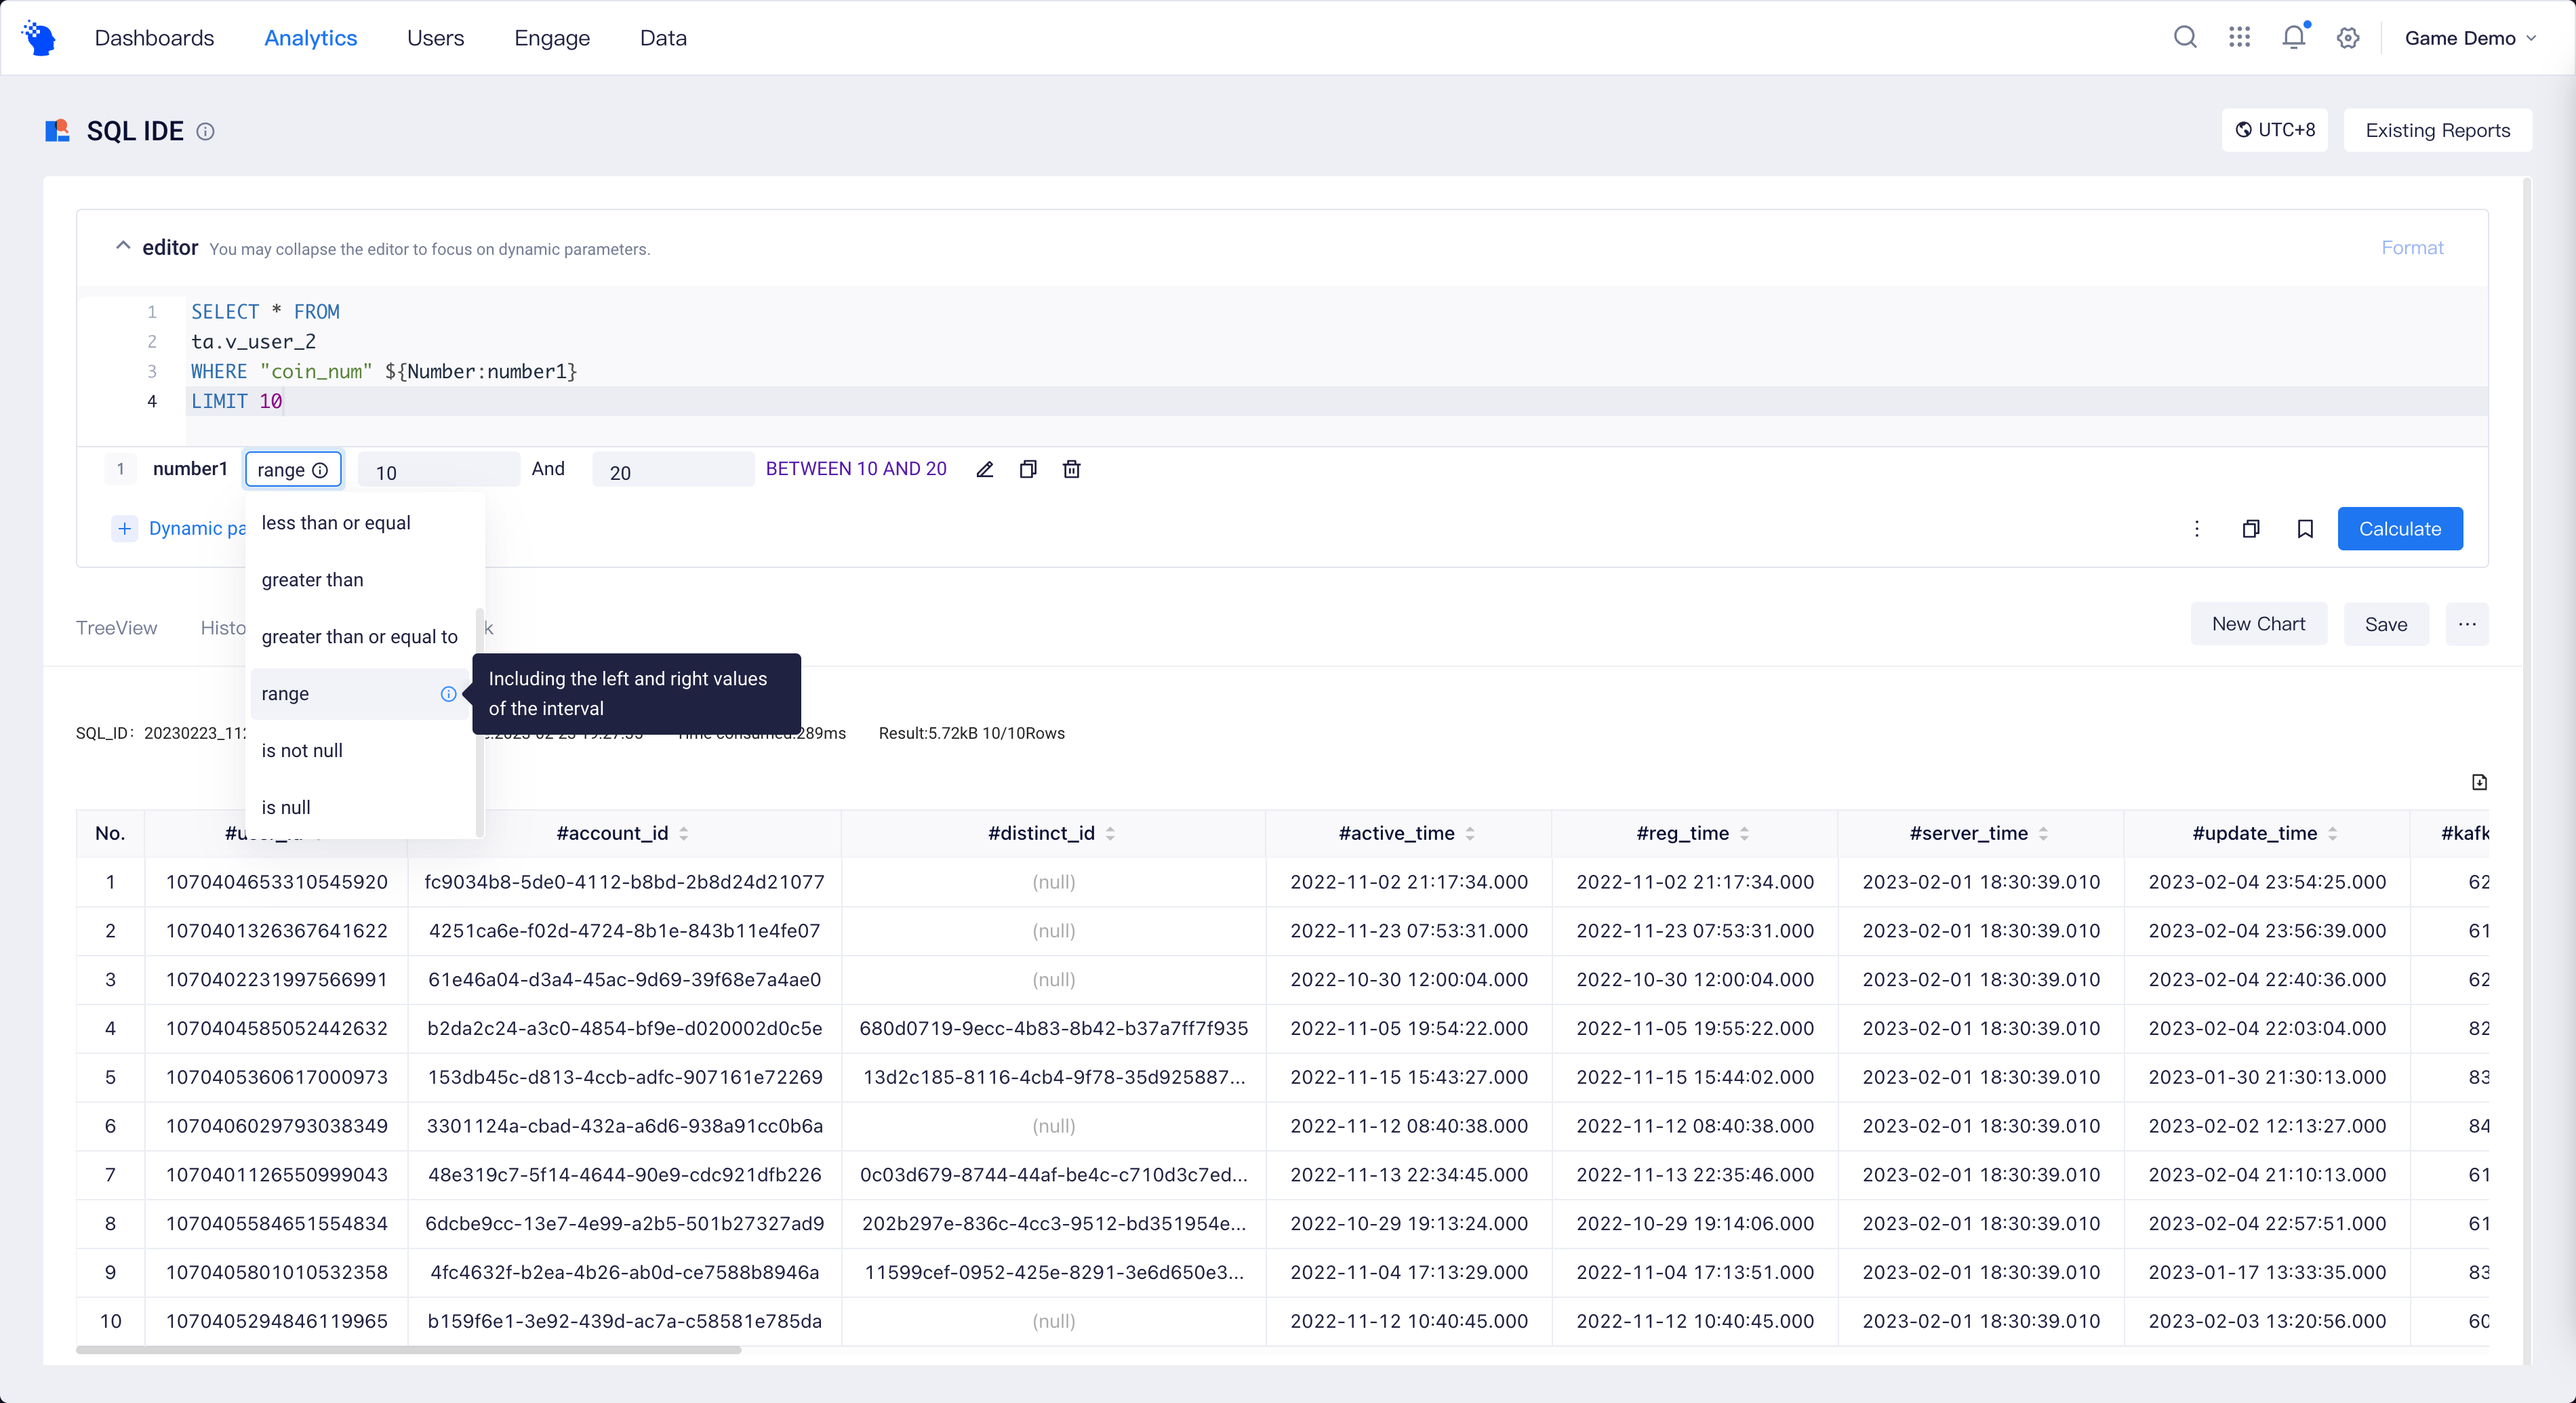Click distinct id 680d0719-9ecc-4b83-8b42-b37a7ff7f935

pyautogui.click(x=1053, y=1028)
